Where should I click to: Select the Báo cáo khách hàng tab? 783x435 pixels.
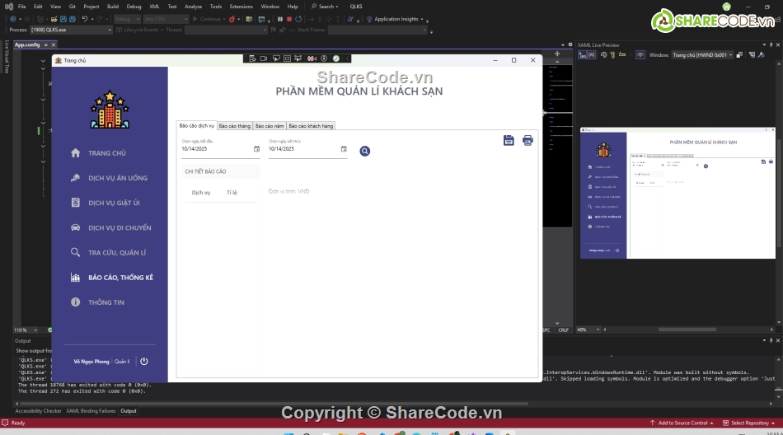pyautogui.click(x=311, y=126)
